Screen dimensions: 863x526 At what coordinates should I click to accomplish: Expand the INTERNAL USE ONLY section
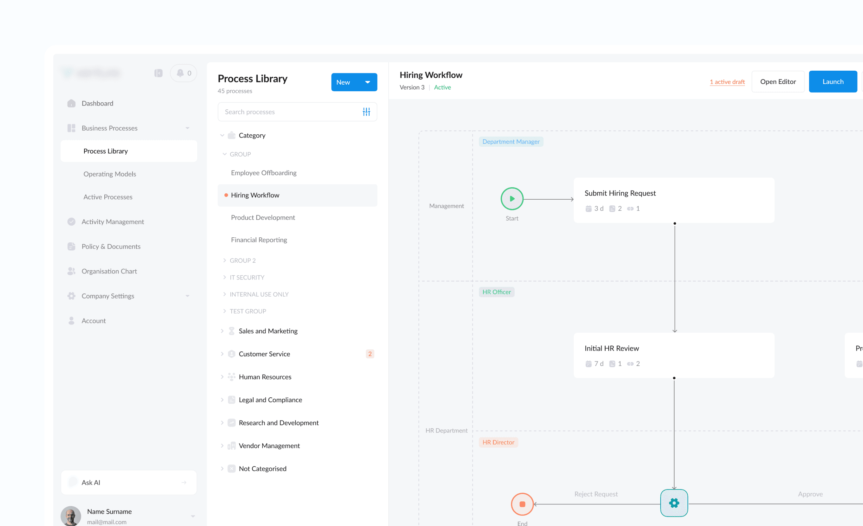click(225, 294)
